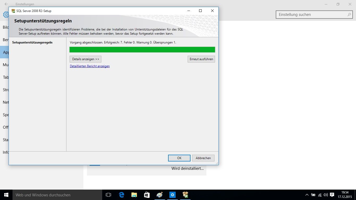Close the Einstellungen window
The height and width of the screenshot is (200, 356).
tap(350, 4)
